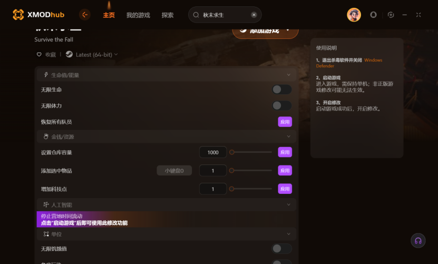Screen dimensions: 438x264
Task: Open the 探索 tab
Action: (167, 15)
